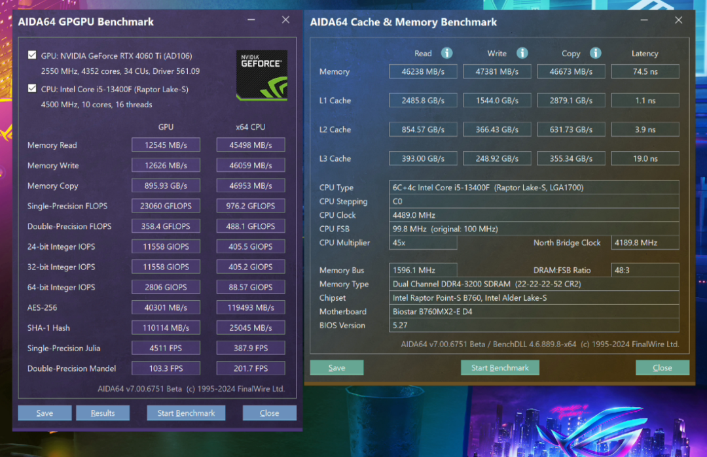Start Benchmark in Cache & Memory window

[499, 367]
